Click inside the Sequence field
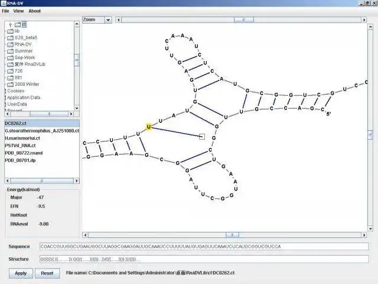 pyautogui.click(x=204, y=247)
